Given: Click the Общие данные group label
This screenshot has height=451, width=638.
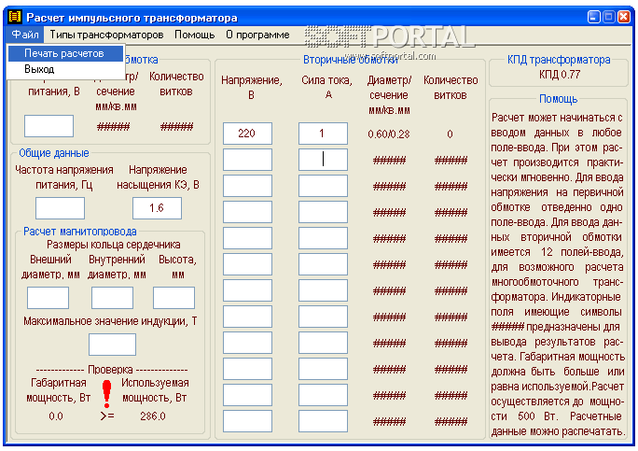Looking at the screenshot, I should tap(54, 153).
